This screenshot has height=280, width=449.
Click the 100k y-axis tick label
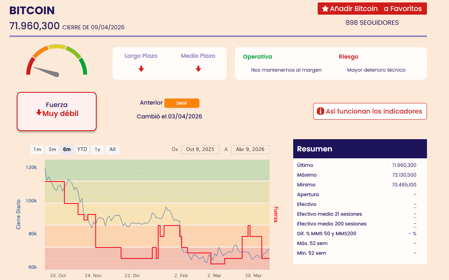point(31,201)
